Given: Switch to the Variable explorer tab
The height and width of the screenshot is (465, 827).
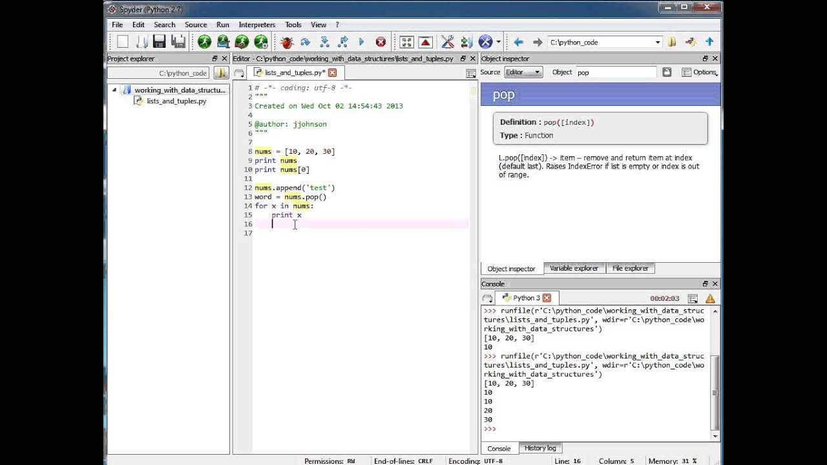Looking at the screenshot, I should pyautogui.click(x=574, y=268).
